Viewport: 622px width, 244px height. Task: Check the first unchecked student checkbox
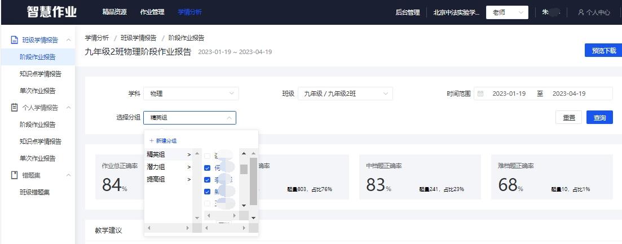click(x=208, y=156)
